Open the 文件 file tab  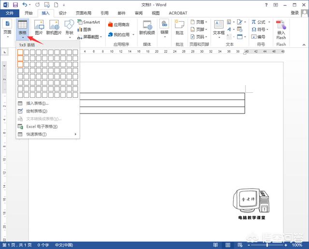click(10, 13)
